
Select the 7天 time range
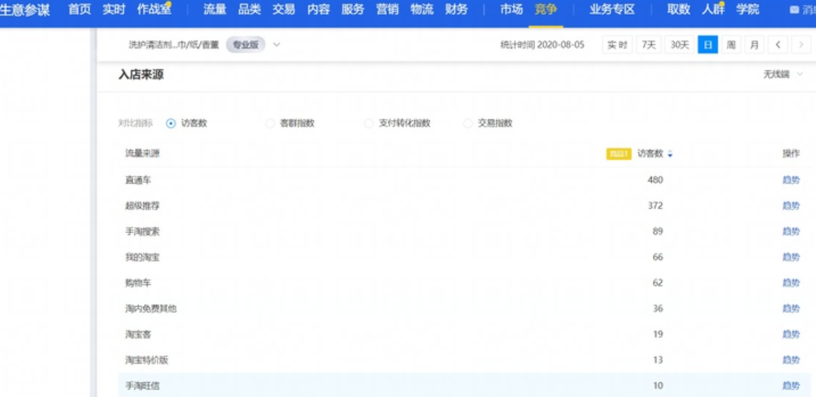click(649, 45)
